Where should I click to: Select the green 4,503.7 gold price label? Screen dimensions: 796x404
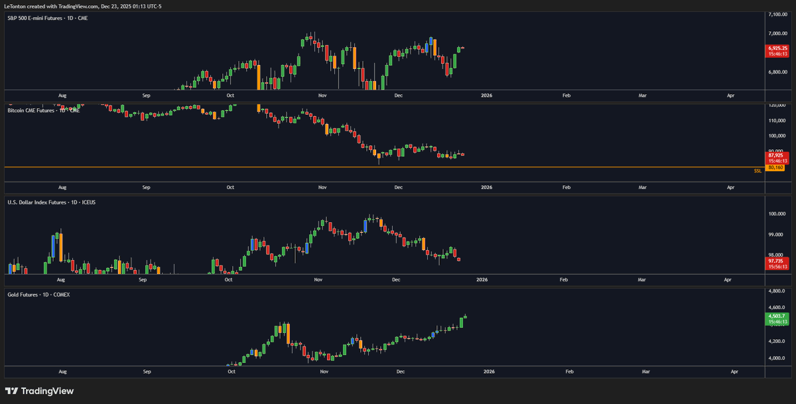(777, 319)
